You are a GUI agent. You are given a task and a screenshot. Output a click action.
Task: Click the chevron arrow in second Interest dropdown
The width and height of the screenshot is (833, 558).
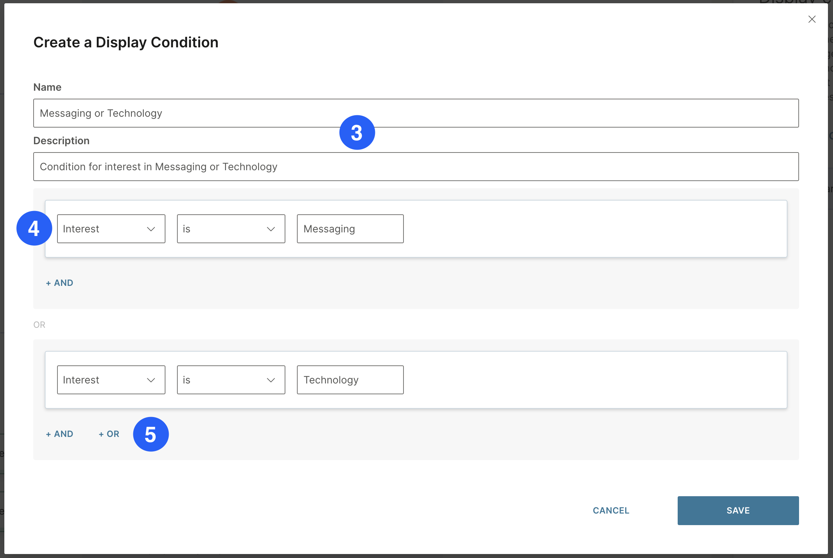pos(151,380)
